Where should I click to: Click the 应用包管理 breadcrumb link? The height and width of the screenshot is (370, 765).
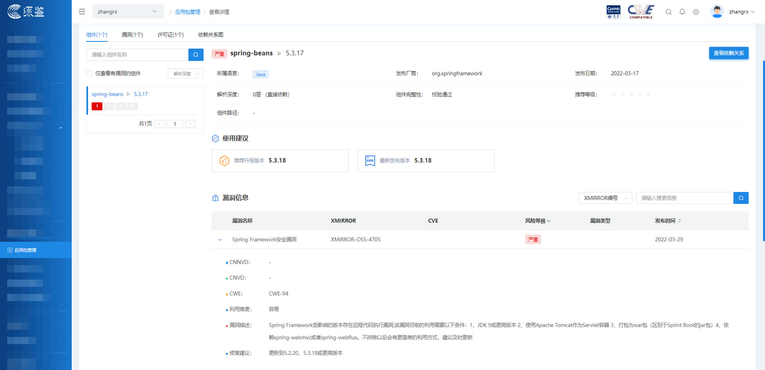[x=188, y=12]
